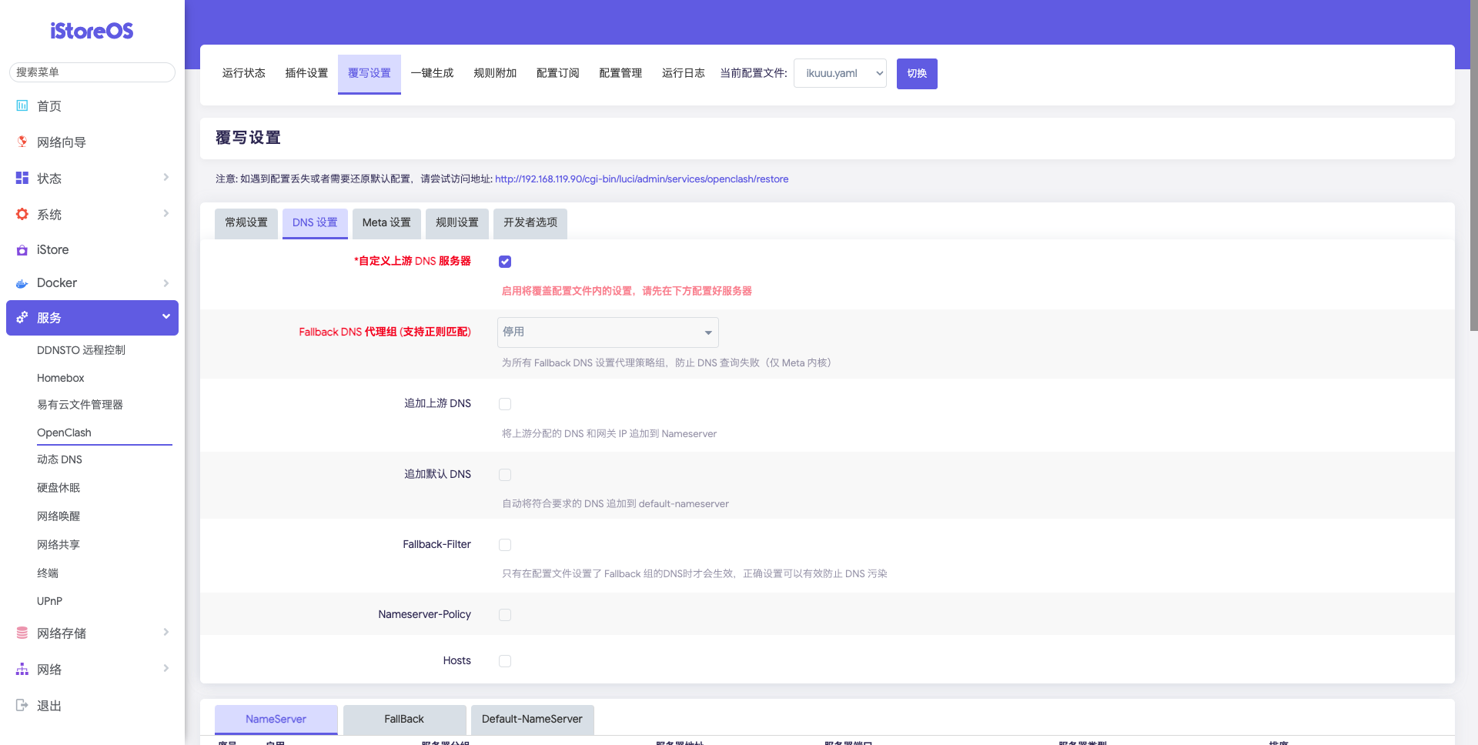Click the iStoreOS logo
1478x745 pixels.
(x=92, y=31)
